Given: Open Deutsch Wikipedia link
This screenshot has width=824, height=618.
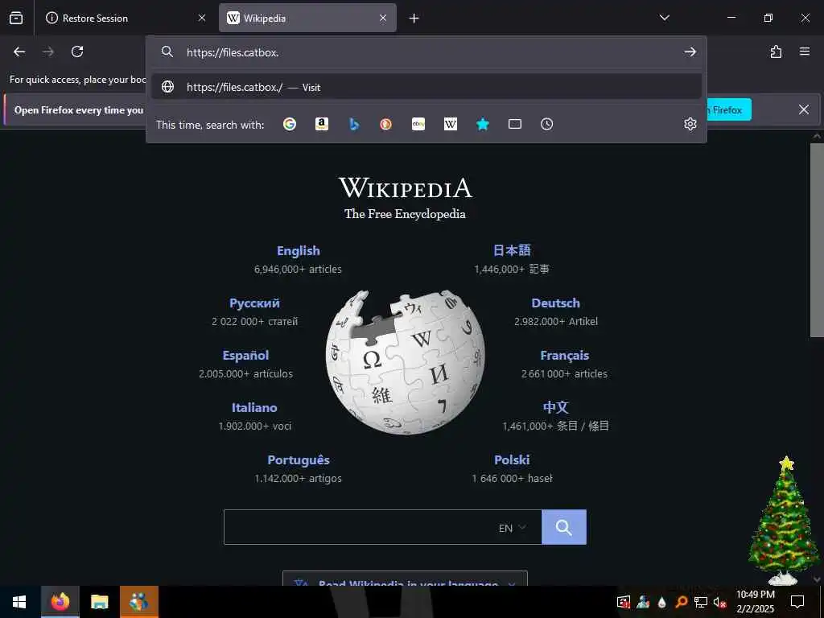Looking at the screenshot, I should click(x=555, y=303).
